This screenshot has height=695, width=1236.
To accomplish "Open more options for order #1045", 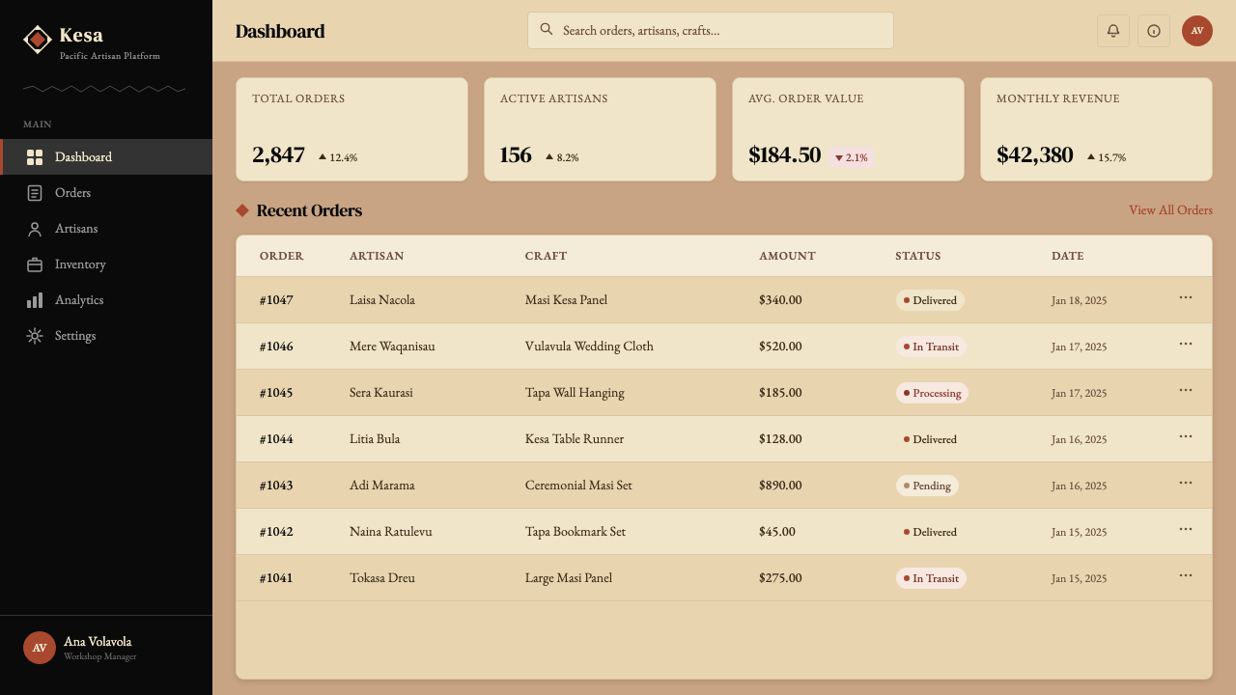I will point(1186,391).
